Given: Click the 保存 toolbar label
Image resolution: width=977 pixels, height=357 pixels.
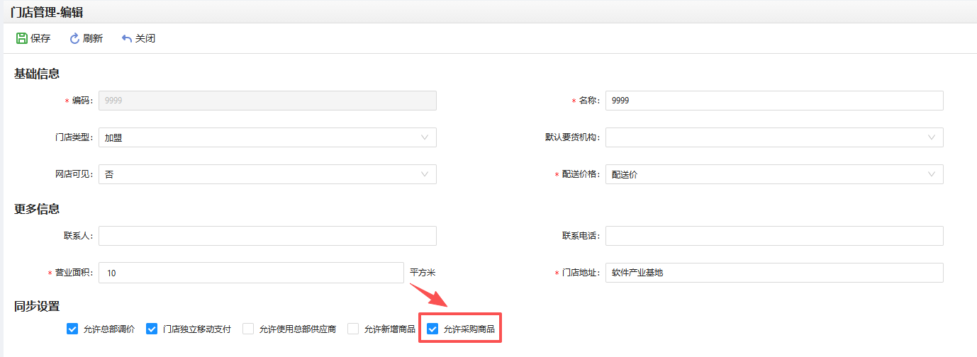Looking at the screenshot, I should click(40, 38).
